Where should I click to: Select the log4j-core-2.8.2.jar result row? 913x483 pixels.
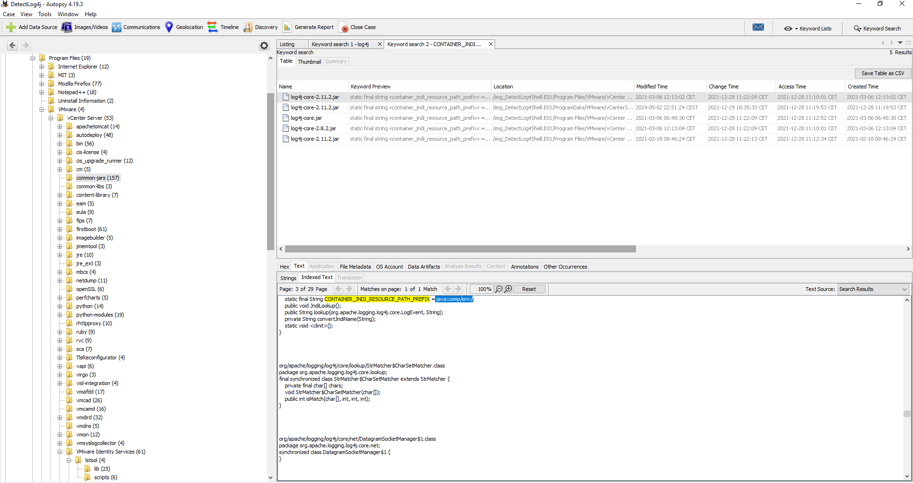click(x=314, y=128)
